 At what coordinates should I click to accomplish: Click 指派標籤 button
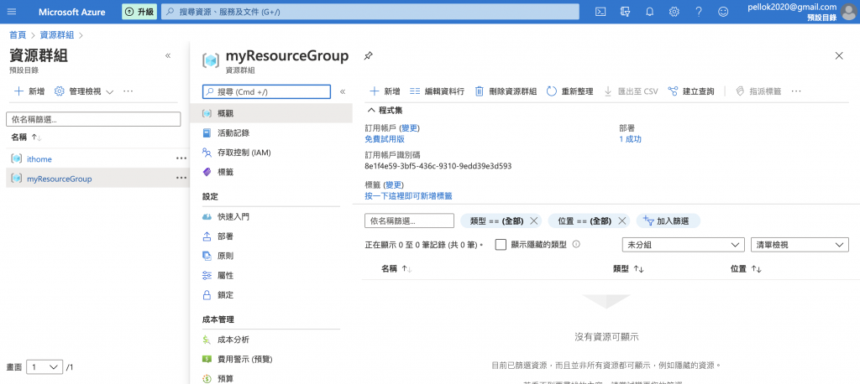758,91
